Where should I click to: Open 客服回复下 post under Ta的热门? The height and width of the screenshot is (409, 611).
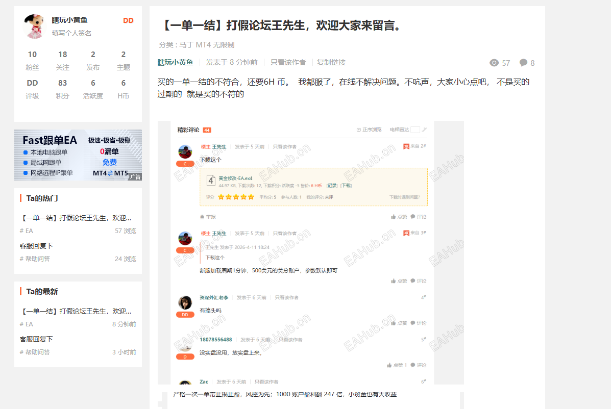36,246
